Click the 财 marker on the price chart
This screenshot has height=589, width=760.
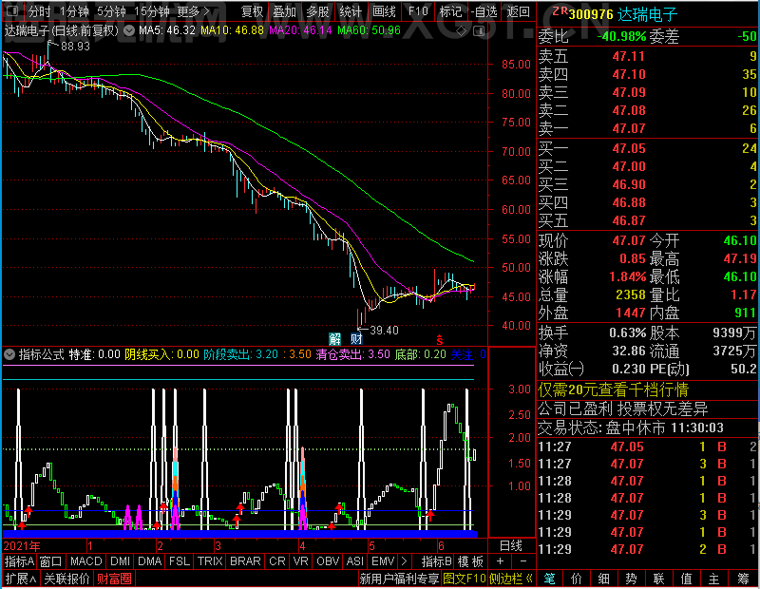click(x=357, y=338)
